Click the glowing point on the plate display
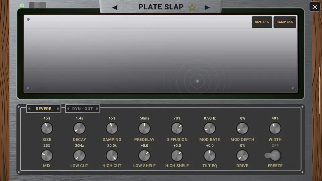This screenshot has width=322, height=181. [197, 81]
